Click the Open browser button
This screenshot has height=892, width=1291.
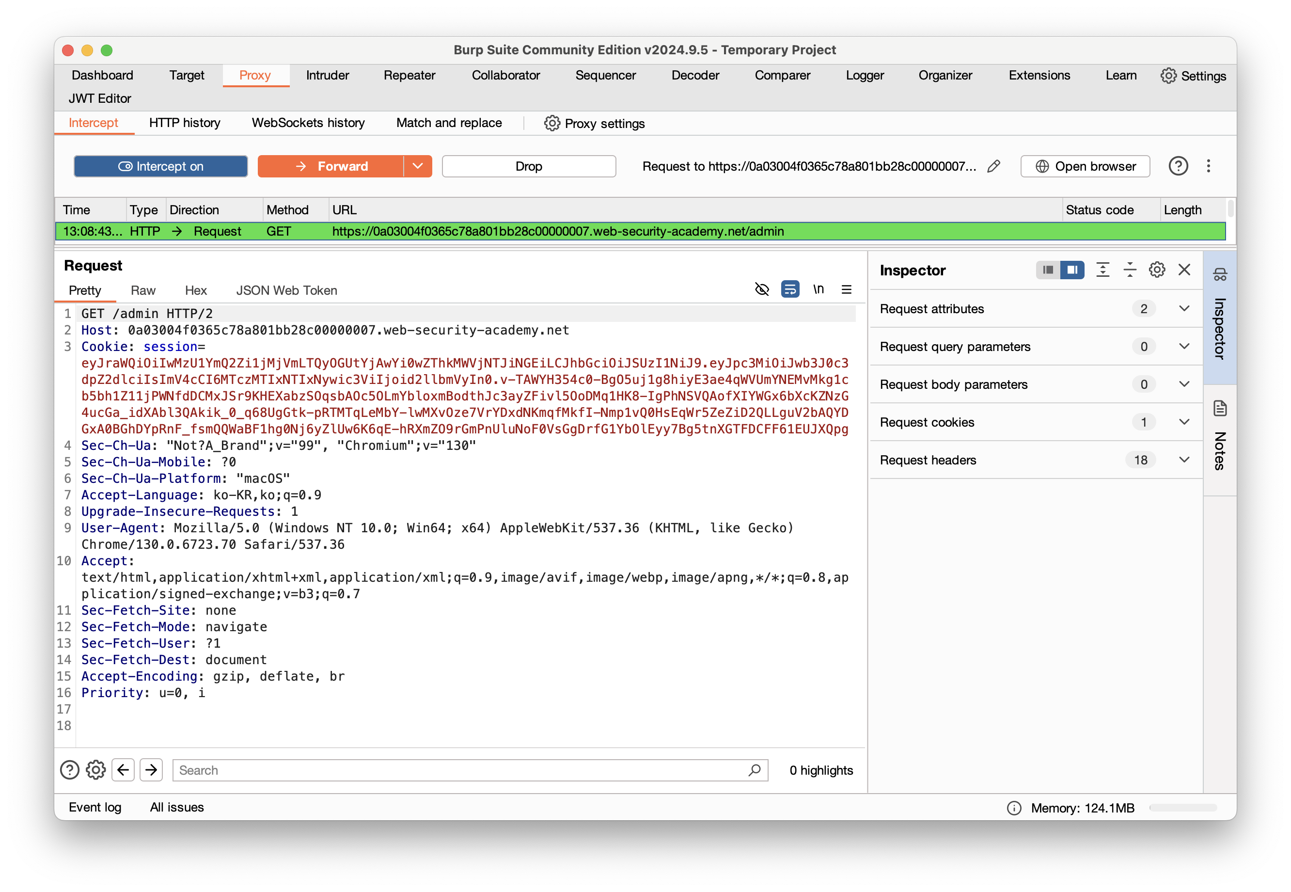coord(1085,166)
